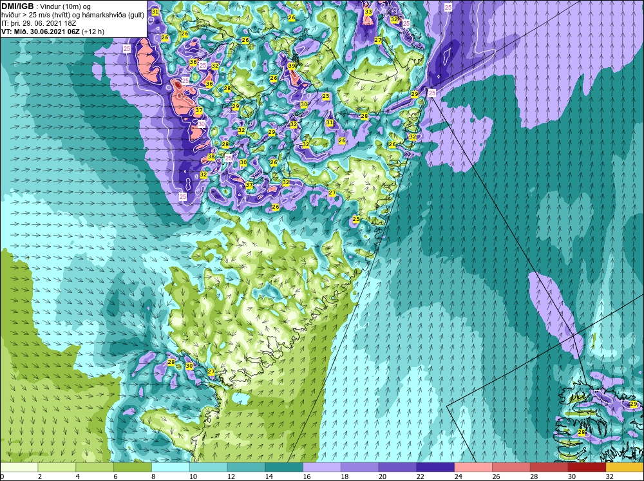Click the 'IT: þri. 29. 06. 2021 18Z' line

(x=39, y=23)
